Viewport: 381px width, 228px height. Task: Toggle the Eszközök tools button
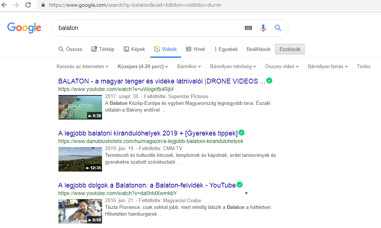[x=289, y=49]
